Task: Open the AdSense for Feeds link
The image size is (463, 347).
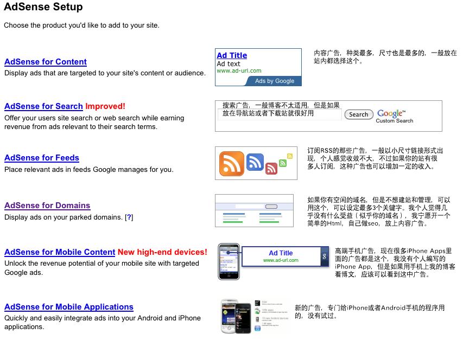Action: pyautogui.click(x=42, y=158)
